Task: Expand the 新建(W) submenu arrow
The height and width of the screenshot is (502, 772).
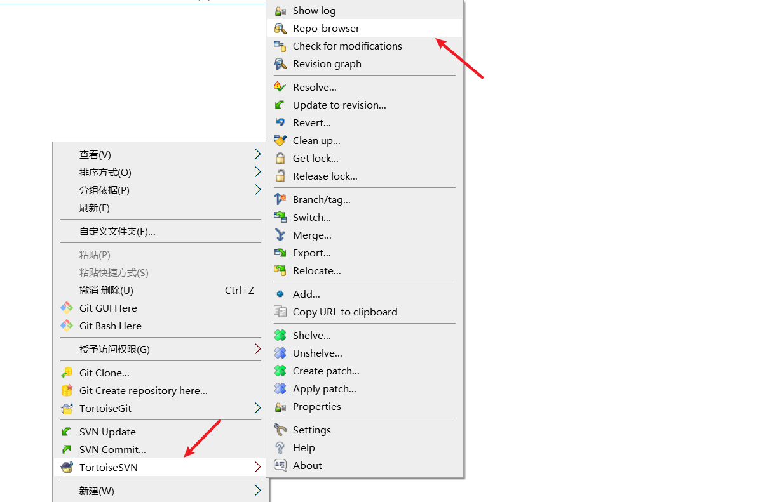Action: (x=257, y=491)
